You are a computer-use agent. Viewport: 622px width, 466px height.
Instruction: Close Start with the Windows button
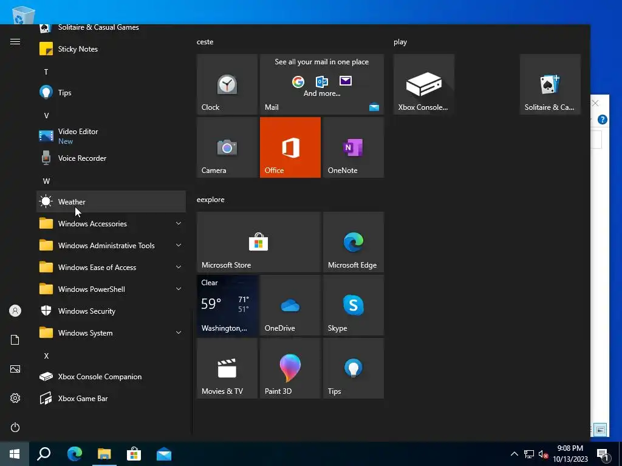coord(15,454)
